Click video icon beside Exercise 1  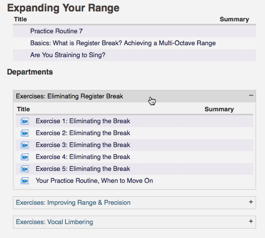pos(25,121)
